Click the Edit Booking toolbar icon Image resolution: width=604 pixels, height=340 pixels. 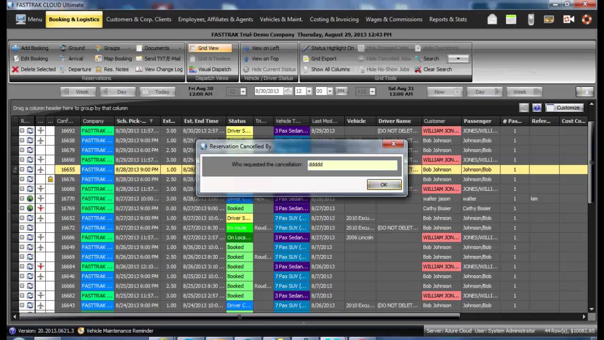pyautogui.click(x=16, y=59)
